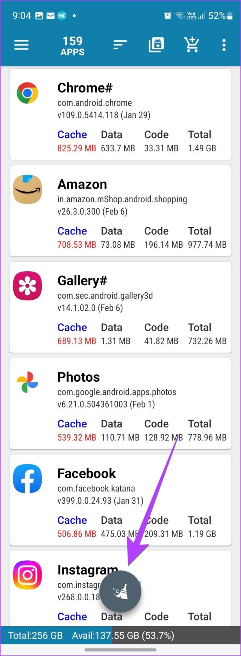Open the hamburger navigation menu

21,45
